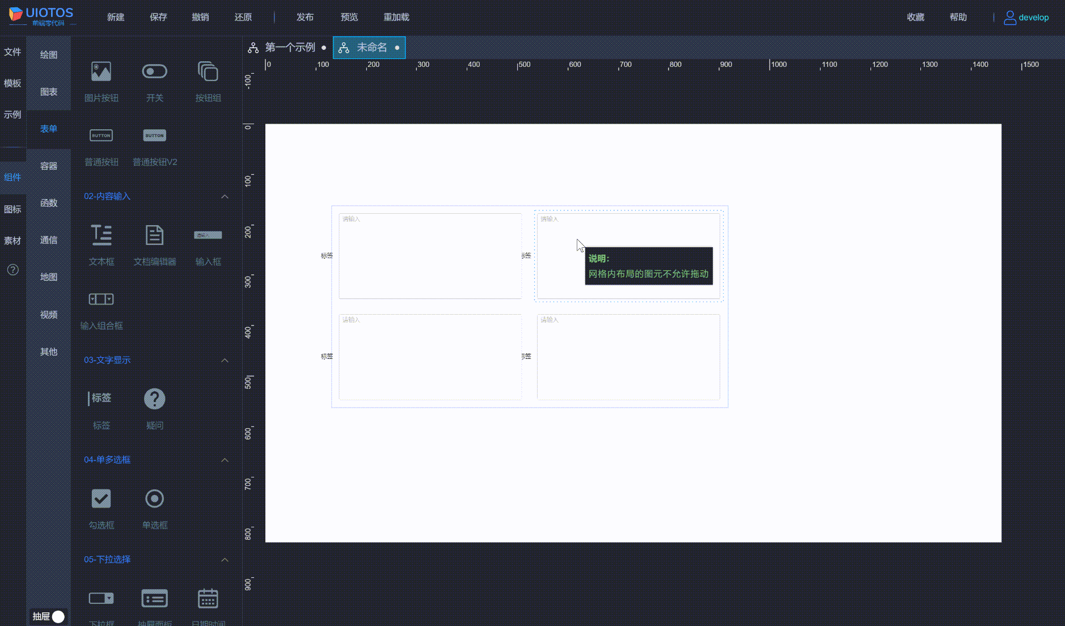1065x626 pixels.
Task: Collapse the 03-文字显示 section
Action: 225,361
